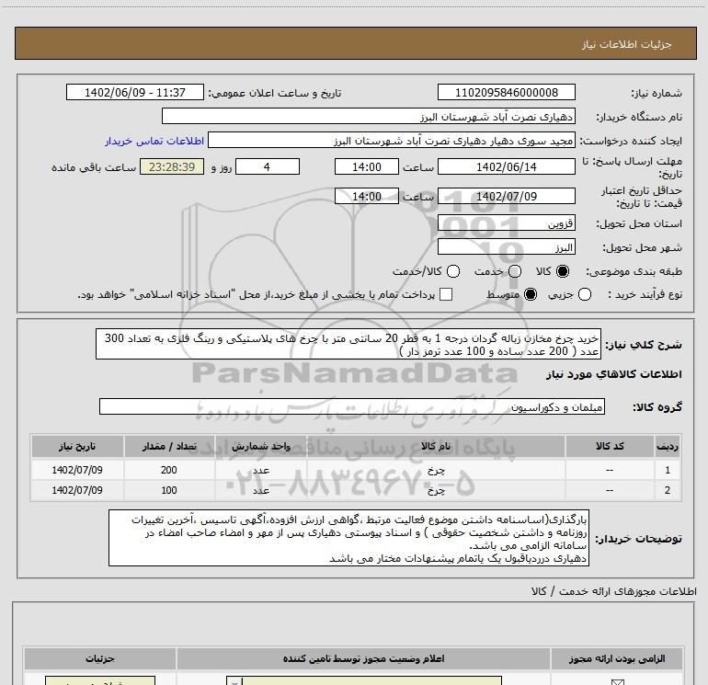Select the کالا/خدمت radio button
Screen dimensions: 708x685
[x=453, y=271]
